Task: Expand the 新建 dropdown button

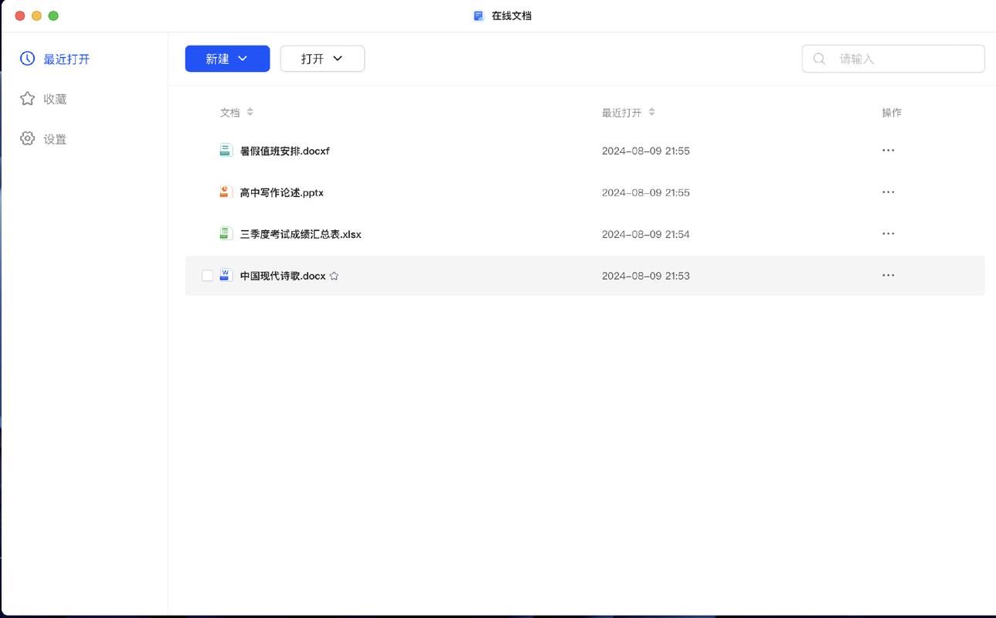Action: 227,59
